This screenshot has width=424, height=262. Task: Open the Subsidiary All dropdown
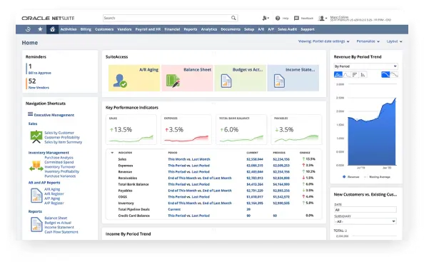365,221
